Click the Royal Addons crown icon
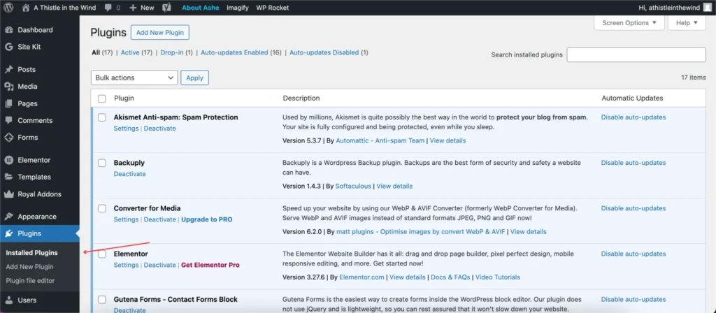Viewport: 716px width, 313px height. coord(8,194)
